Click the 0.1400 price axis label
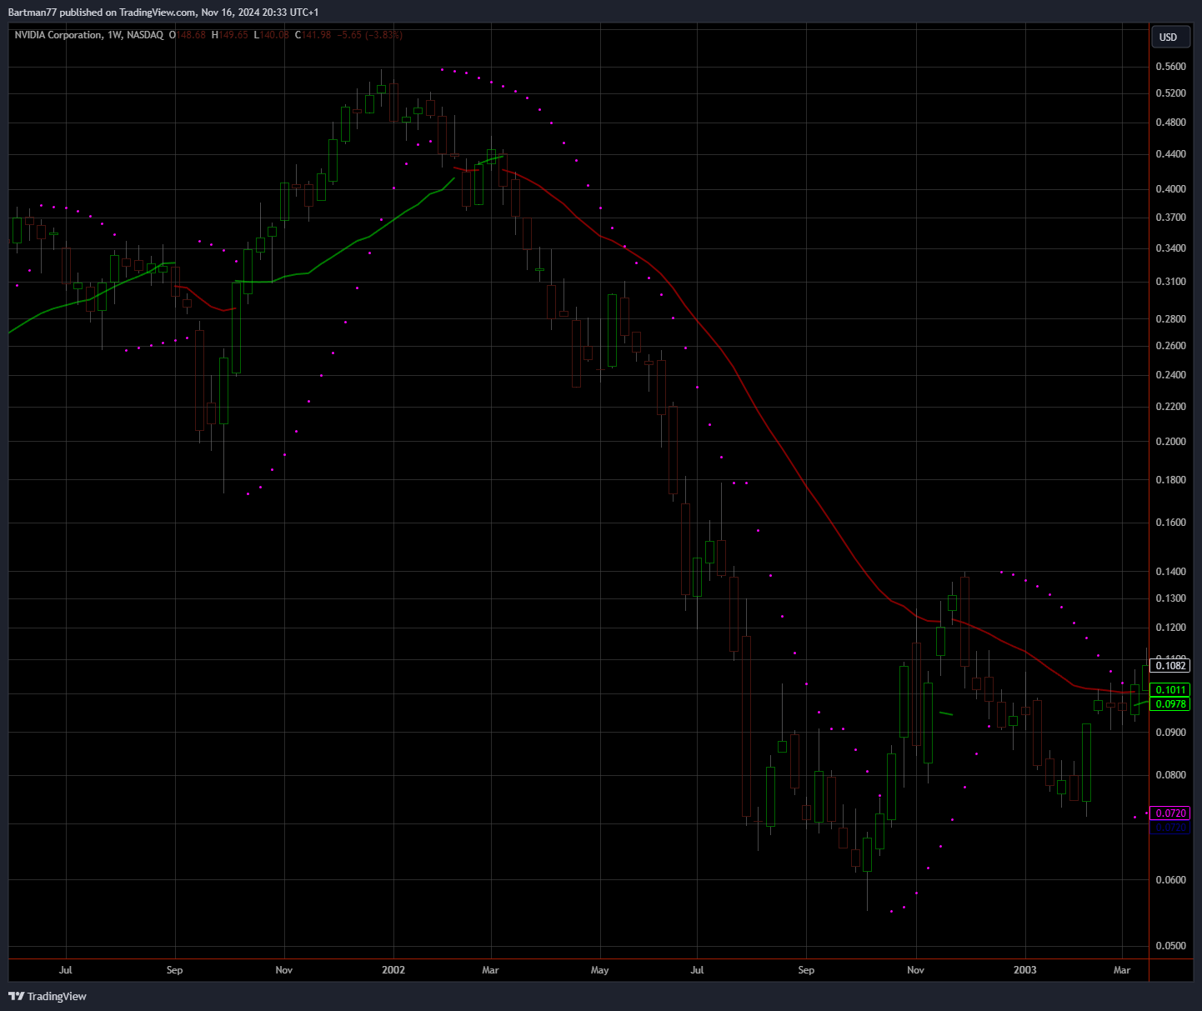The image size is (1202, 1011). point(1171,572)
